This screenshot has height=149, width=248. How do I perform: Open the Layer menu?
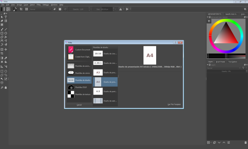tap(26, 5)
